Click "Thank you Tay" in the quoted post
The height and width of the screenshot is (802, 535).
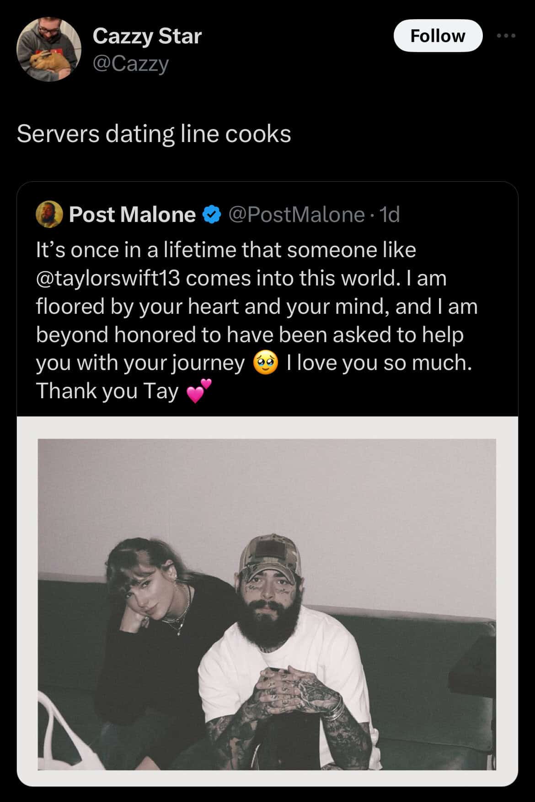coord(107,391)
